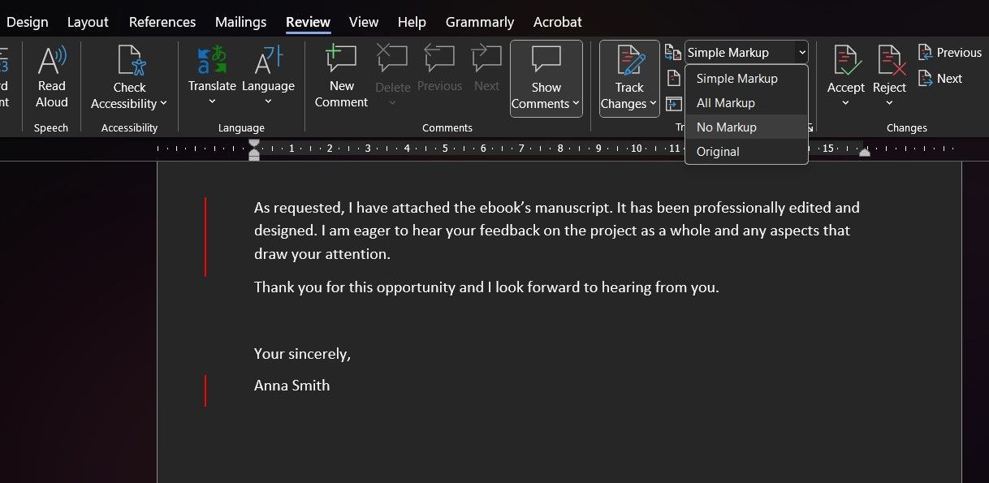Open the Language tool
This screenshot has width=989, height=483.
(268, 78)
